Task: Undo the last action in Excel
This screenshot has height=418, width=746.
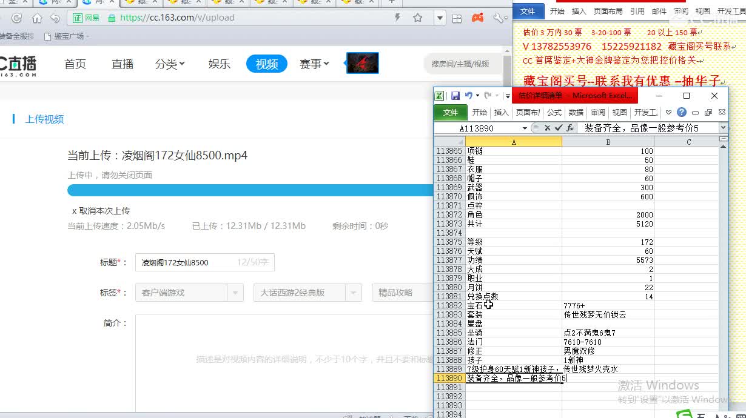Action: coord(468,96)
